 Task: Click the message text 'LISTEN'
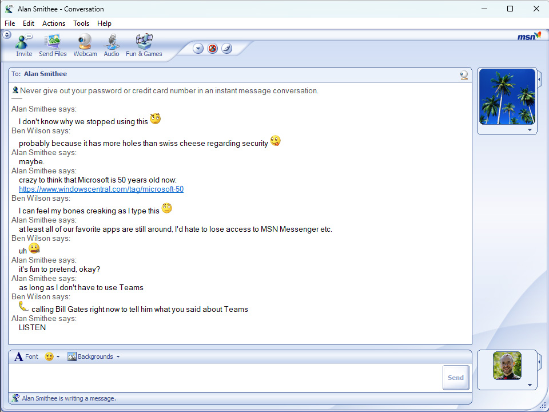pos(32,327)
